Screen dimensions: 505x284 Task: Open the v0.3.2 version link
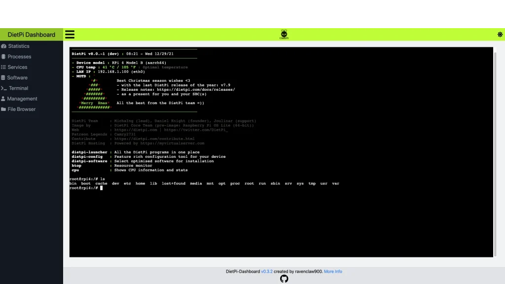[266, 271]
